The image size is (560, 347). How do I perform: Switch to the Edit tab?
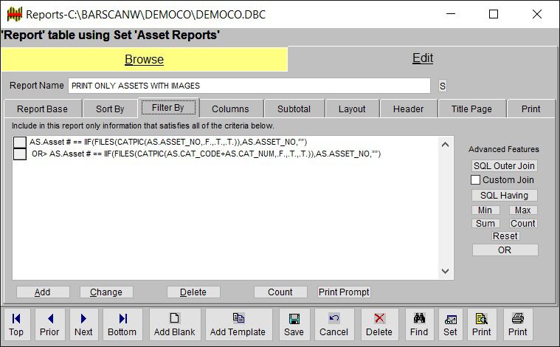pos(423,58)
